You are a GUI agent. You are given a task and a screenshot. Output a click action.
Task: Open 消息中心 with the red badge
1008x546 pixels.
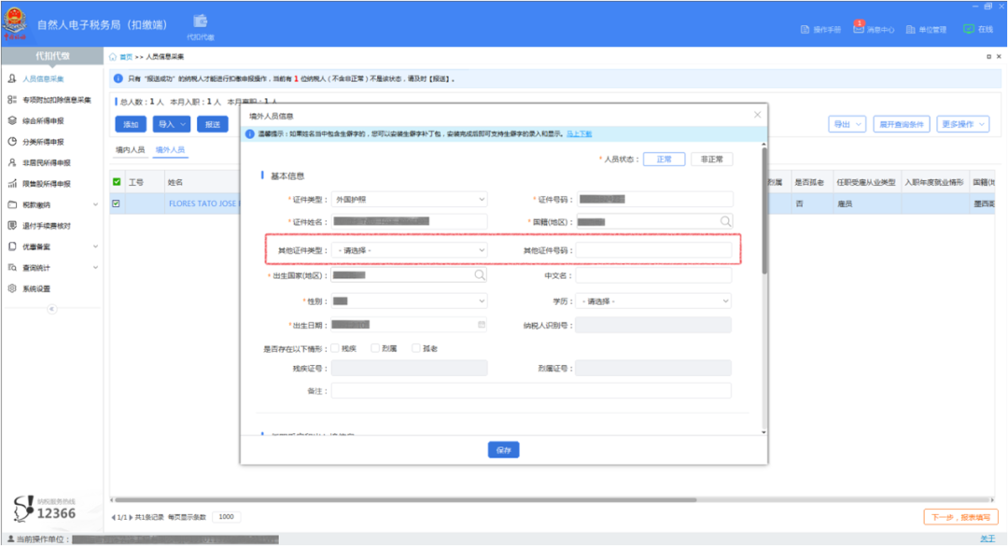coord(859,28)
